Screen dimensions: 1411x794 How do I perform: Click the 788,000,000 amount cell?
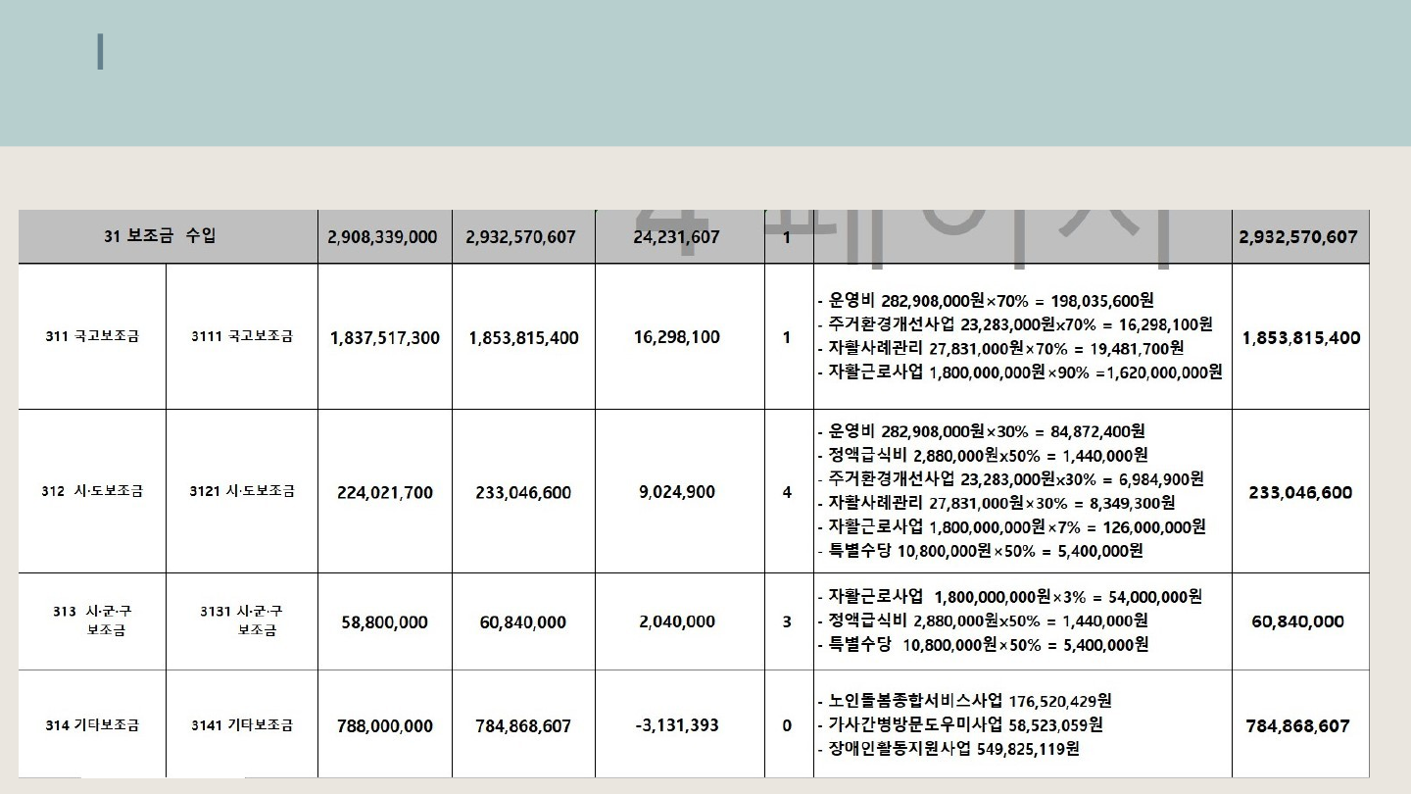(x=384, y=726)
